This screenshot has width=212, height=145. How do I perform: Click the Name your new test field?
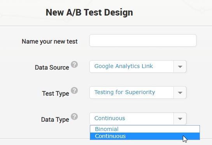[x=143, y=40]
